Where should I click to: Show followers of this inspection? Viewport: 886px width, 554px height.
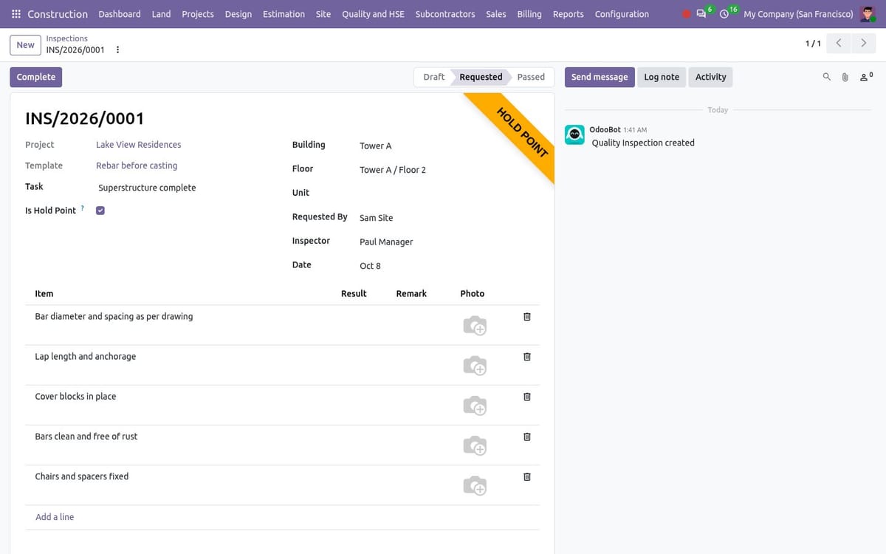(x=867, y=76)
